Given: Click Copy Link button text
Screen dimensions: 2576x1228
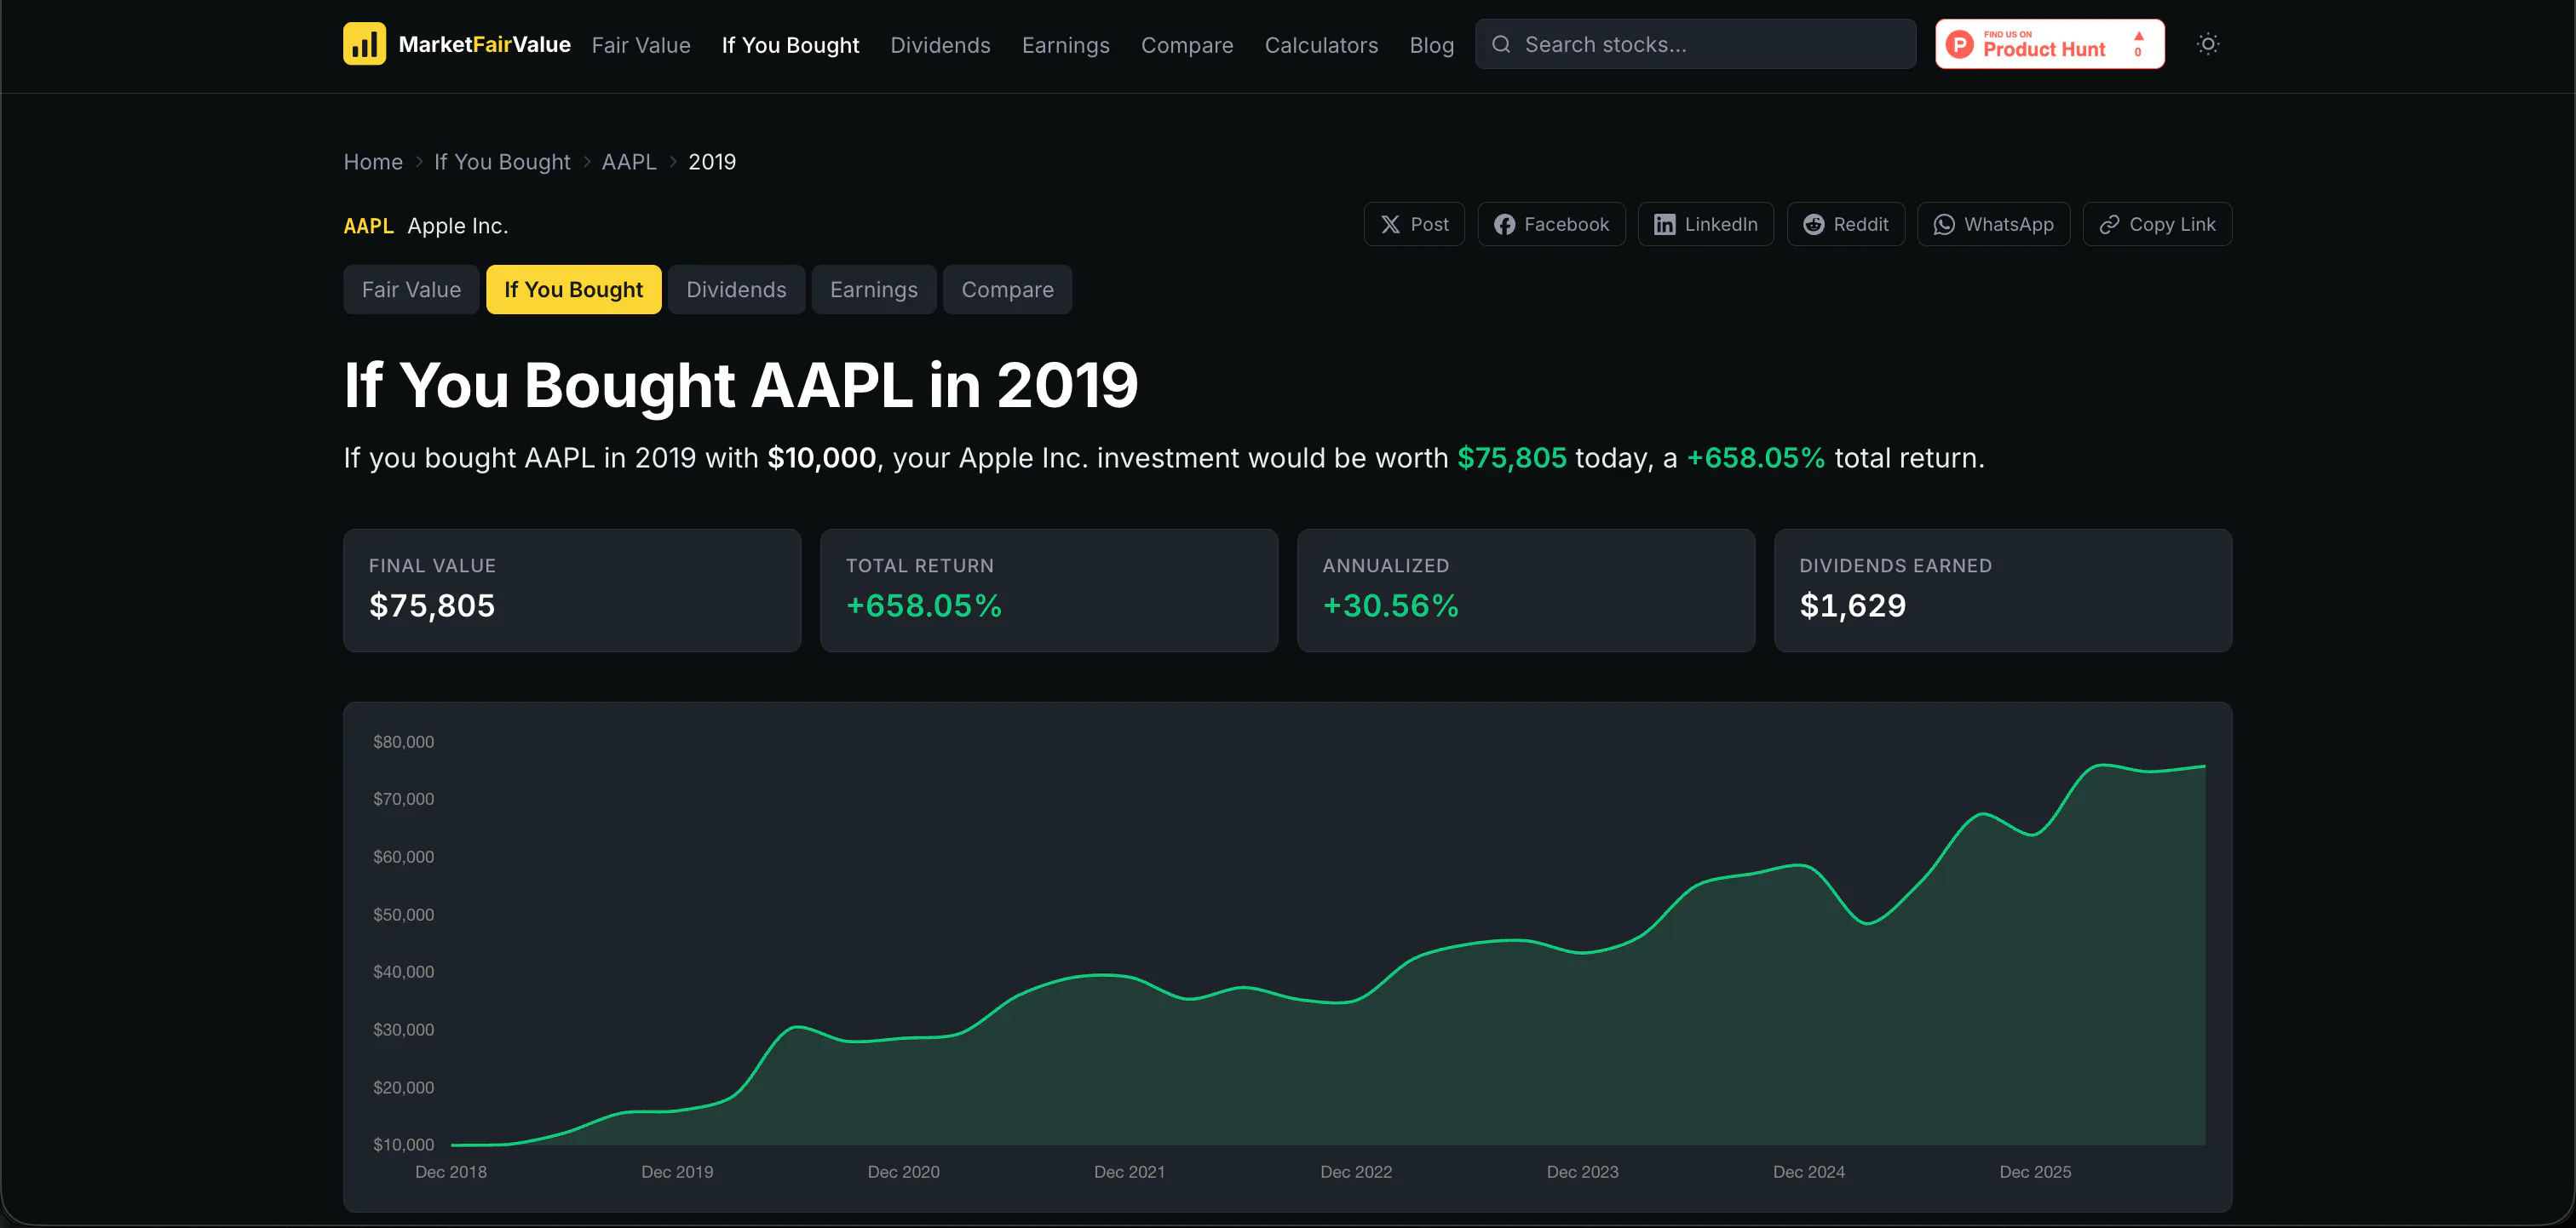Looking at the screenshot, I should point(2172,224).
